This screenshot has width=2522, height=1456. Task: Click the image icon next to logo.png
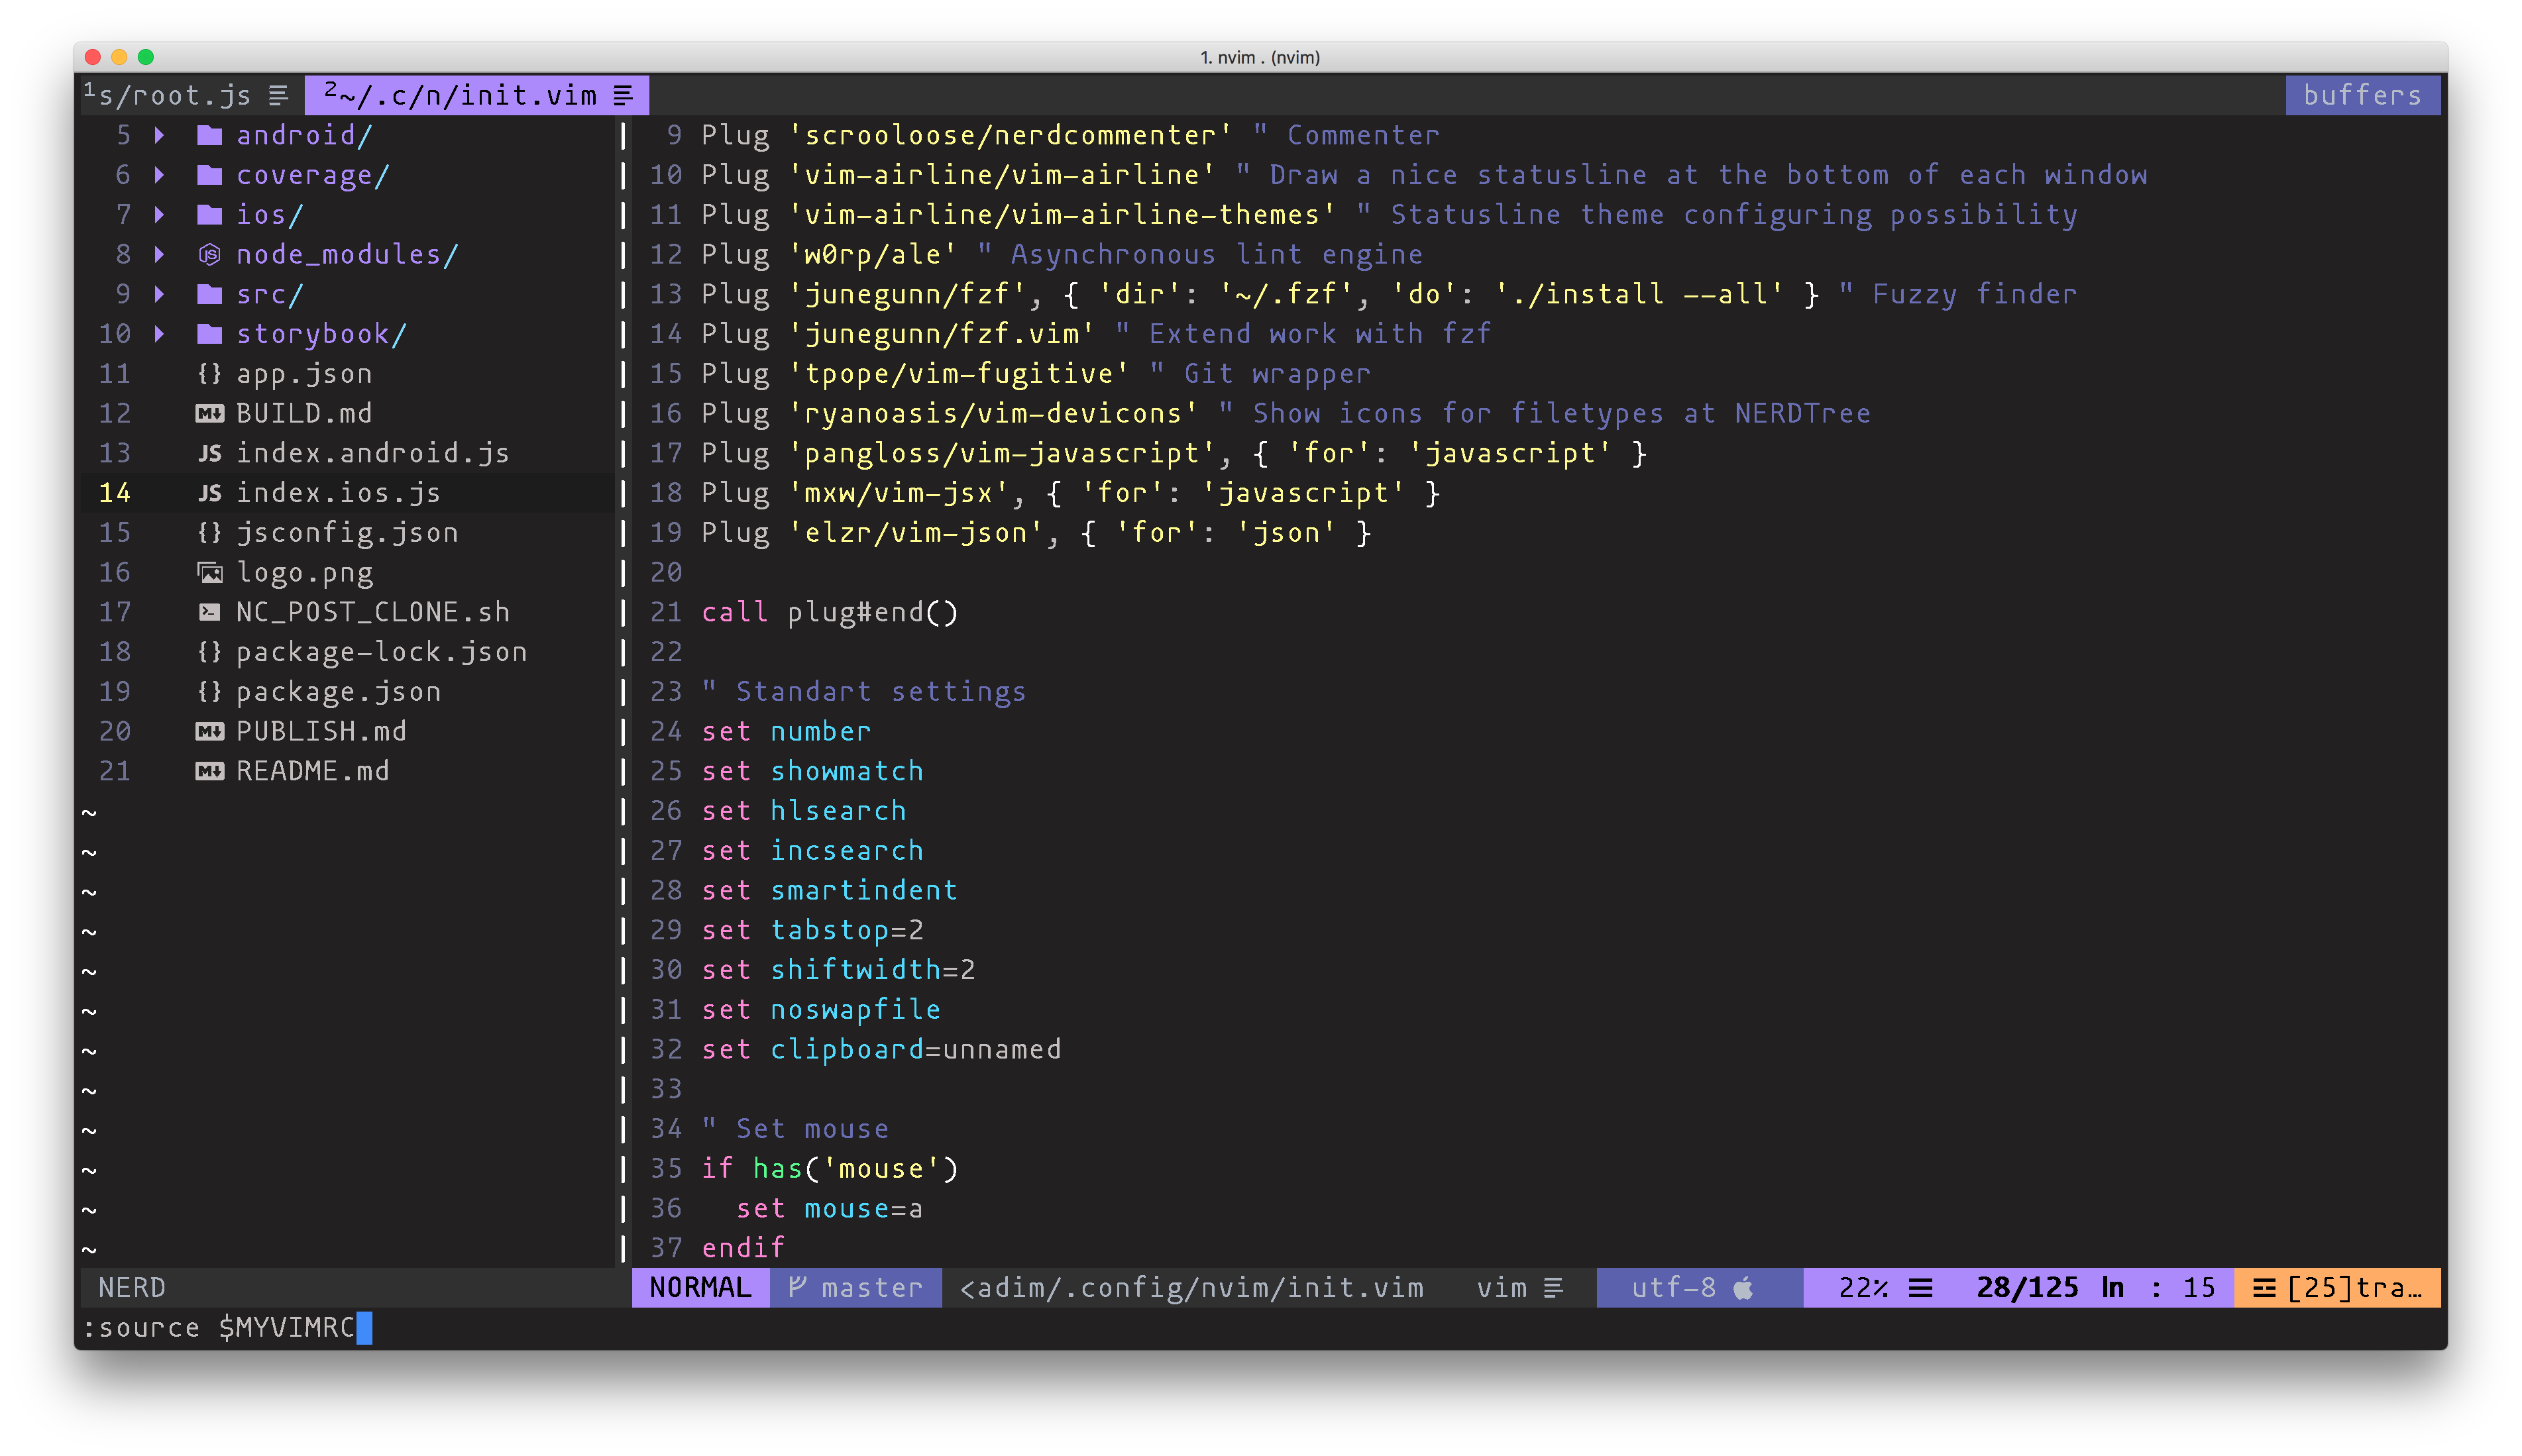[x=209, y=571]
